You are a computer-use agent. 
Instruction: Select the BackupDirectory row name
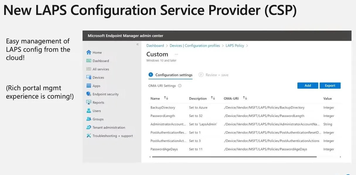(x=163, y=108)
